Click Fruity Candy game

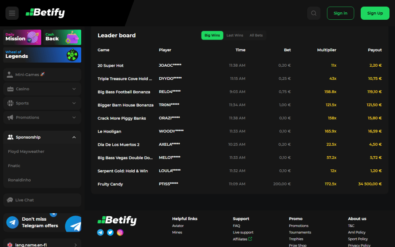coord(110,184)
